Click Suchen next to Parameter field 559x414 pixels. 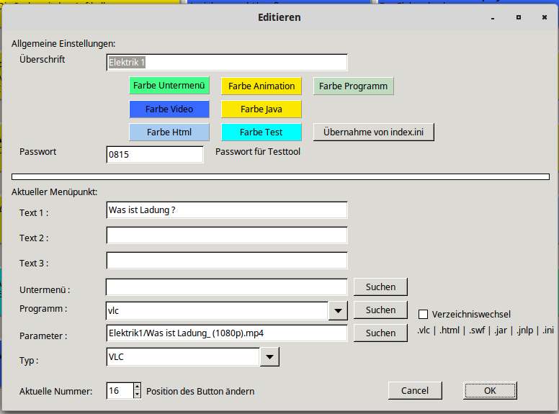point(380,333)
